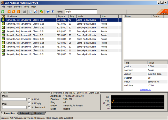The width and height of the screenshot is (168, 120).
Task: Switch to the Internet tab
Action: tap(25, 113)
